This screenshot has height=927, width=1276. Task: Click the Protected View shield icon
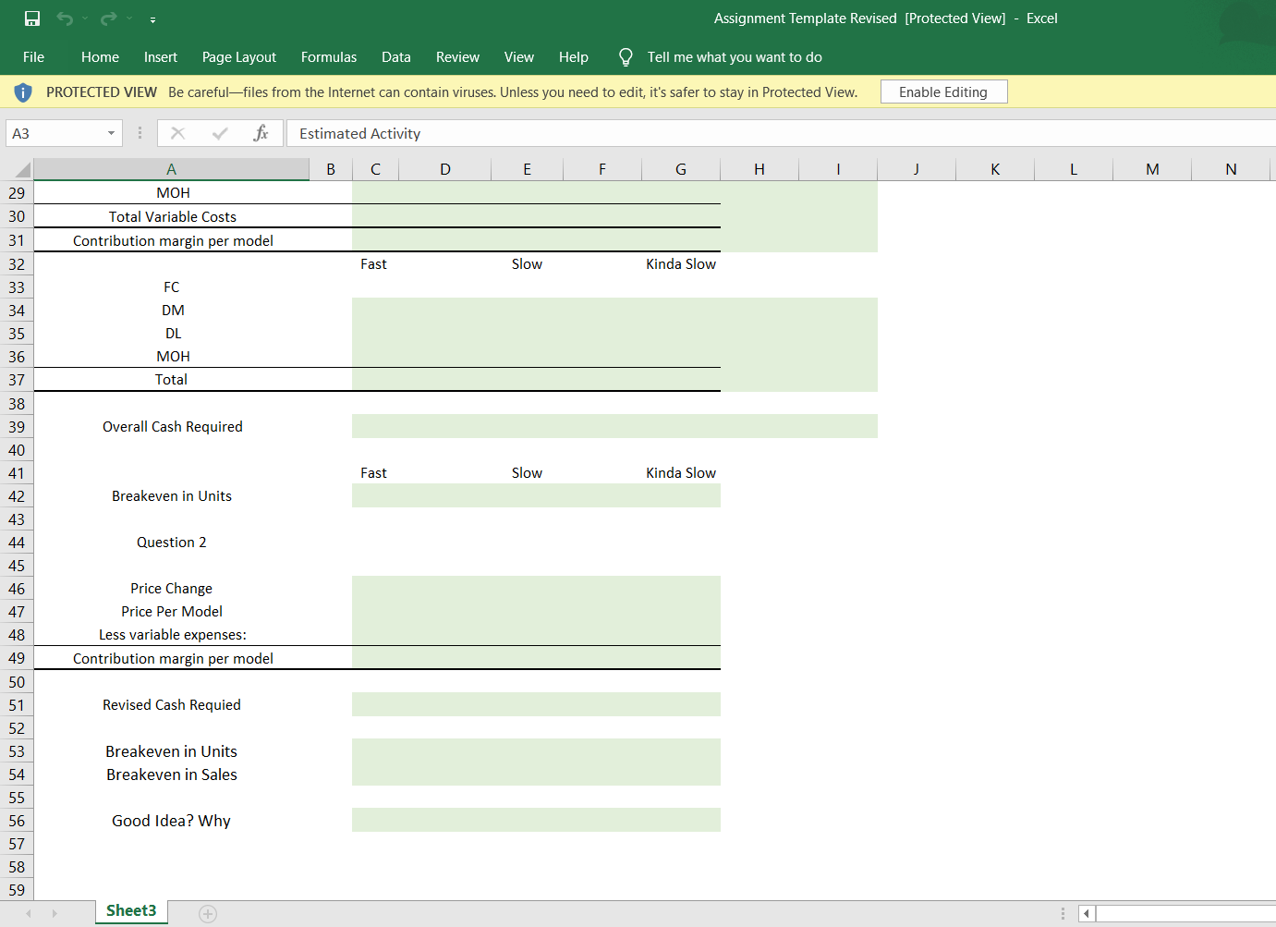click(23, 91)
